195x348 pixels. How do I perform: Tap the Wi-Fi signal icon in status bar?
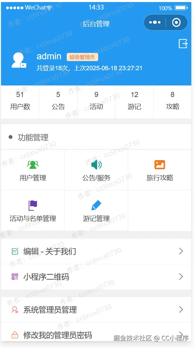click(x=49, y=8)
